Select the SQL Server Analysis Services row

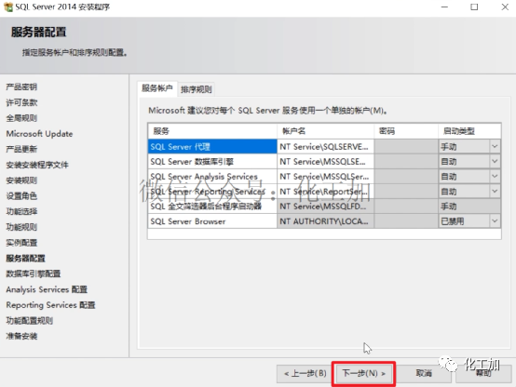click(212, 177)
